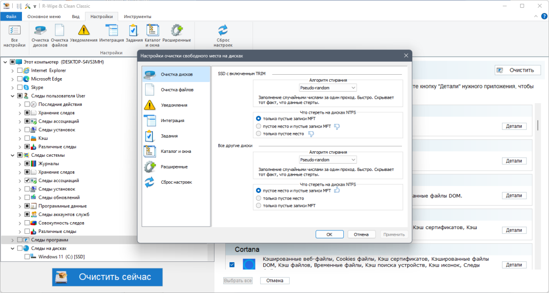Select Уведомления in dialog sidebar
Viewport: 549px width, 293px height.
tap(176, 105)
